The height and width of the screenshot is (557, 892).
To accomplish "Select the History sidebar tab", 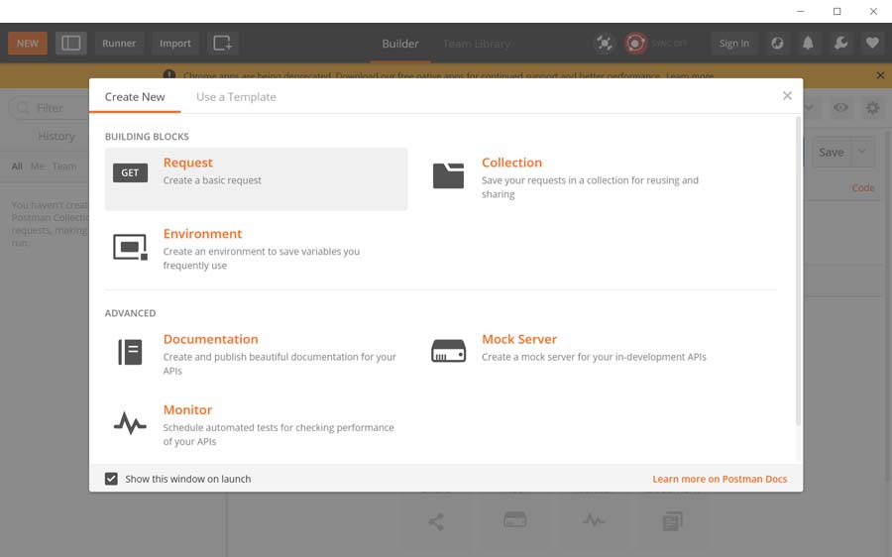I will [56, 136].
